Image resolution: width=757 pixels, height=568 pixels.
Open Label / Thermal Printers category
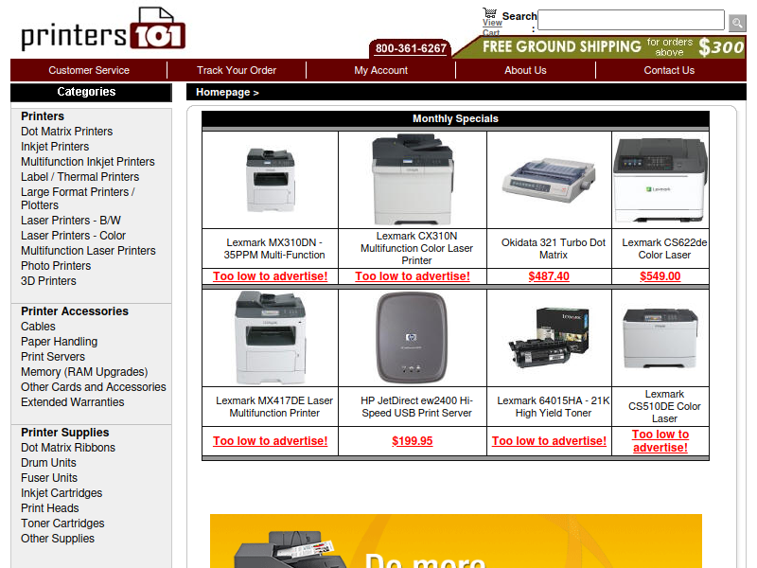80,177
